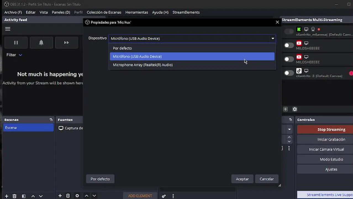Click the ADD ELEMENT button
Image resolution: width=353 pixels, height=199 pixels.
[140, 196]
